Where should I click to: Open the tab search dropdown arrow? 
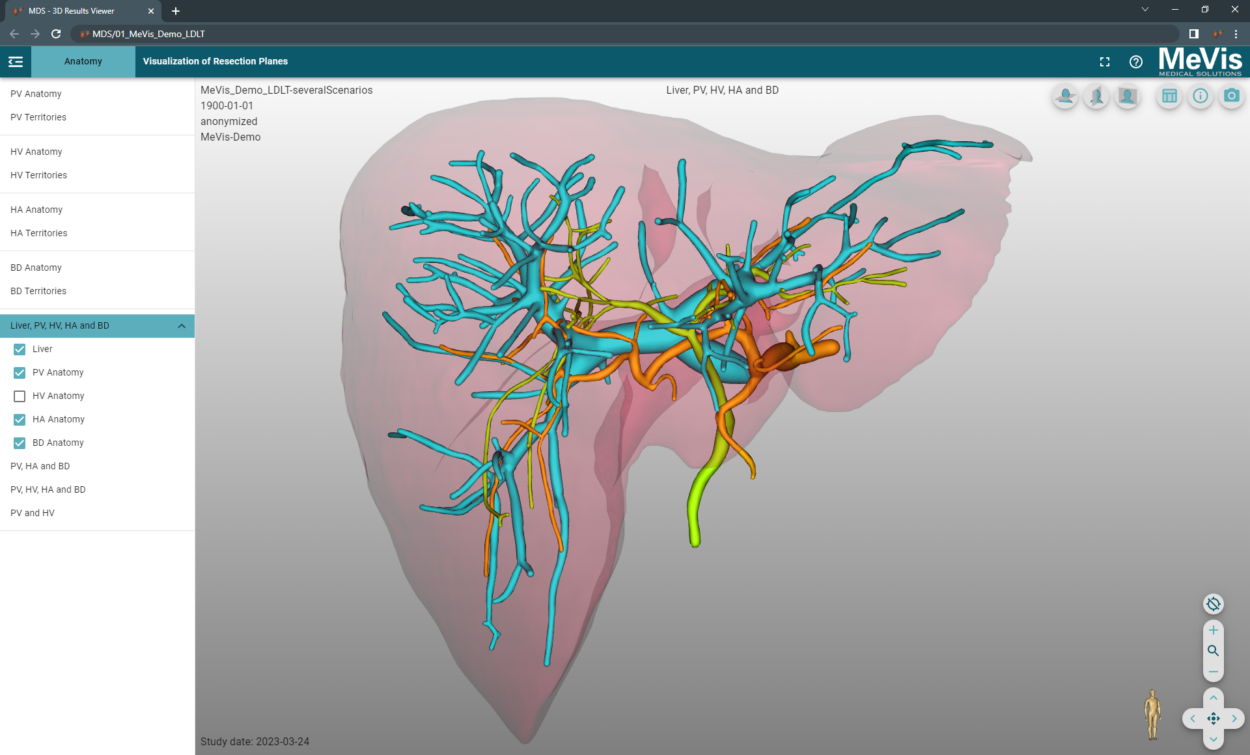coord(1145,10)
